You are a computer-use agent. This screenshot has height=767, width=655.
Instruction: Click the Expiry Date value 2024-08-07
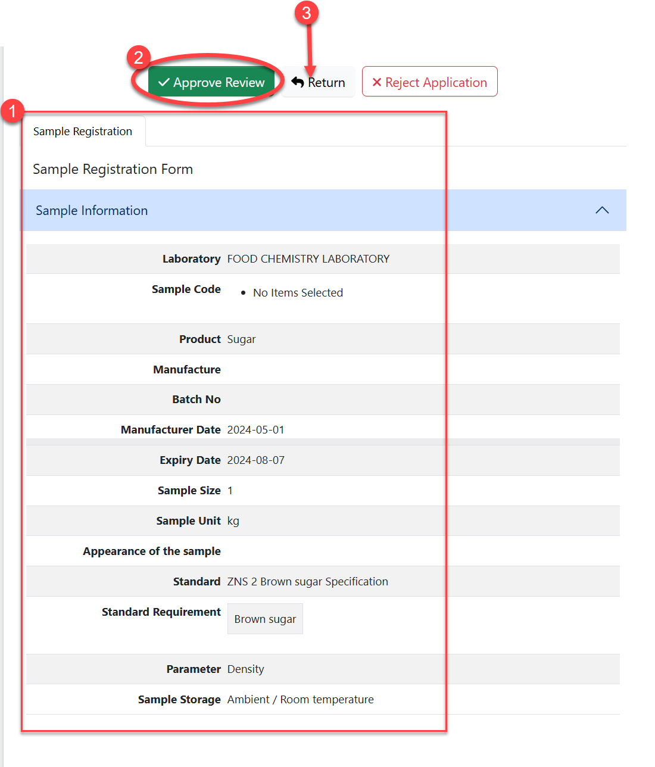coord(255,460)
